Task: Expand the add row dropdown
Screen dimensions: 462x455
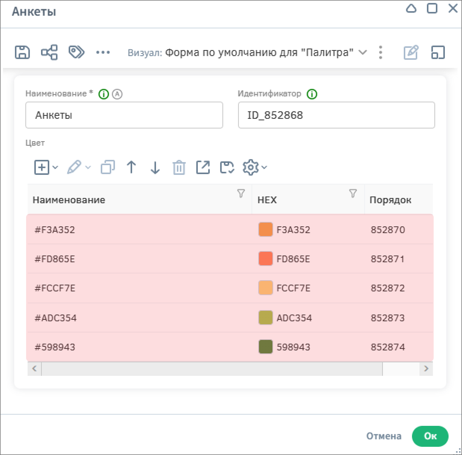Action: click(55, 167)
